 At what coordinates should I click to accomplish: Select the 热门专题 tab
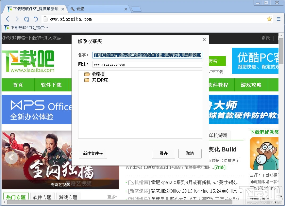pos(16,197)
